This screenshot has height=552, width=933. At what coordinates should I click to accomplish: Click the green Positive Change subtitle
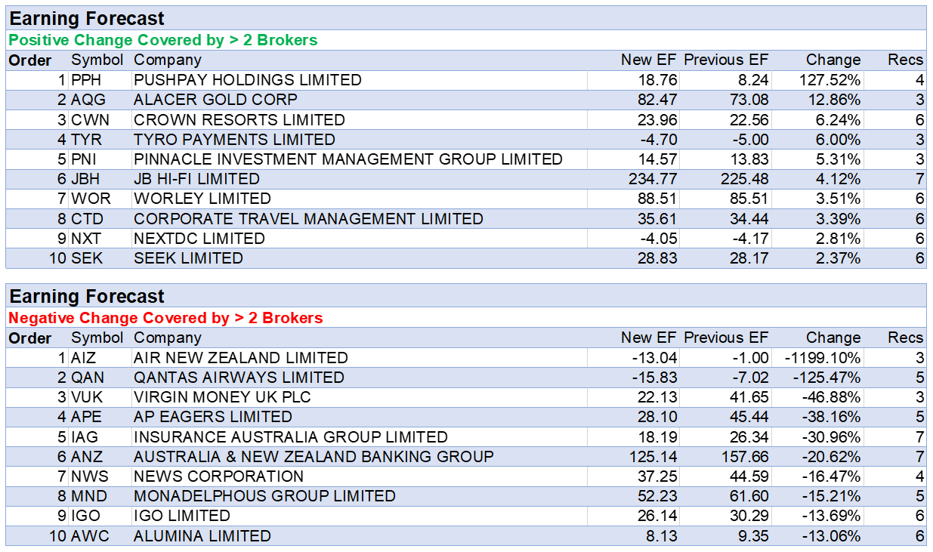click(163, 40)
